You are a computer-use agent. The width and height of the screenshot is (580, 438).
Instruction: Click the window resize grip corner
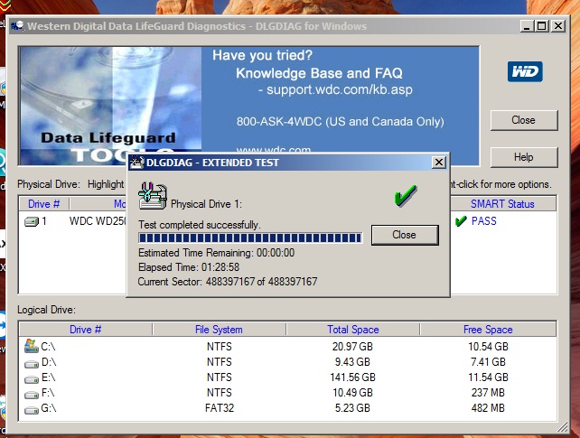point(563,428)
